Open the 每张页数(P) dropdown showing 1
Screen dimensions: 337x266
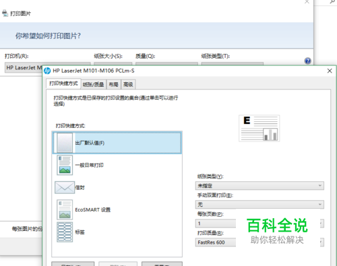click(259, 224)
